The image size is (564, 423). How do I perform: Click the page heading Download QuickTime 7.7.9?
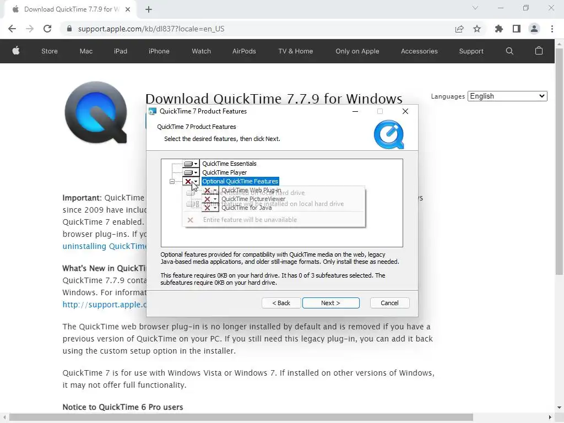point(274,98)
